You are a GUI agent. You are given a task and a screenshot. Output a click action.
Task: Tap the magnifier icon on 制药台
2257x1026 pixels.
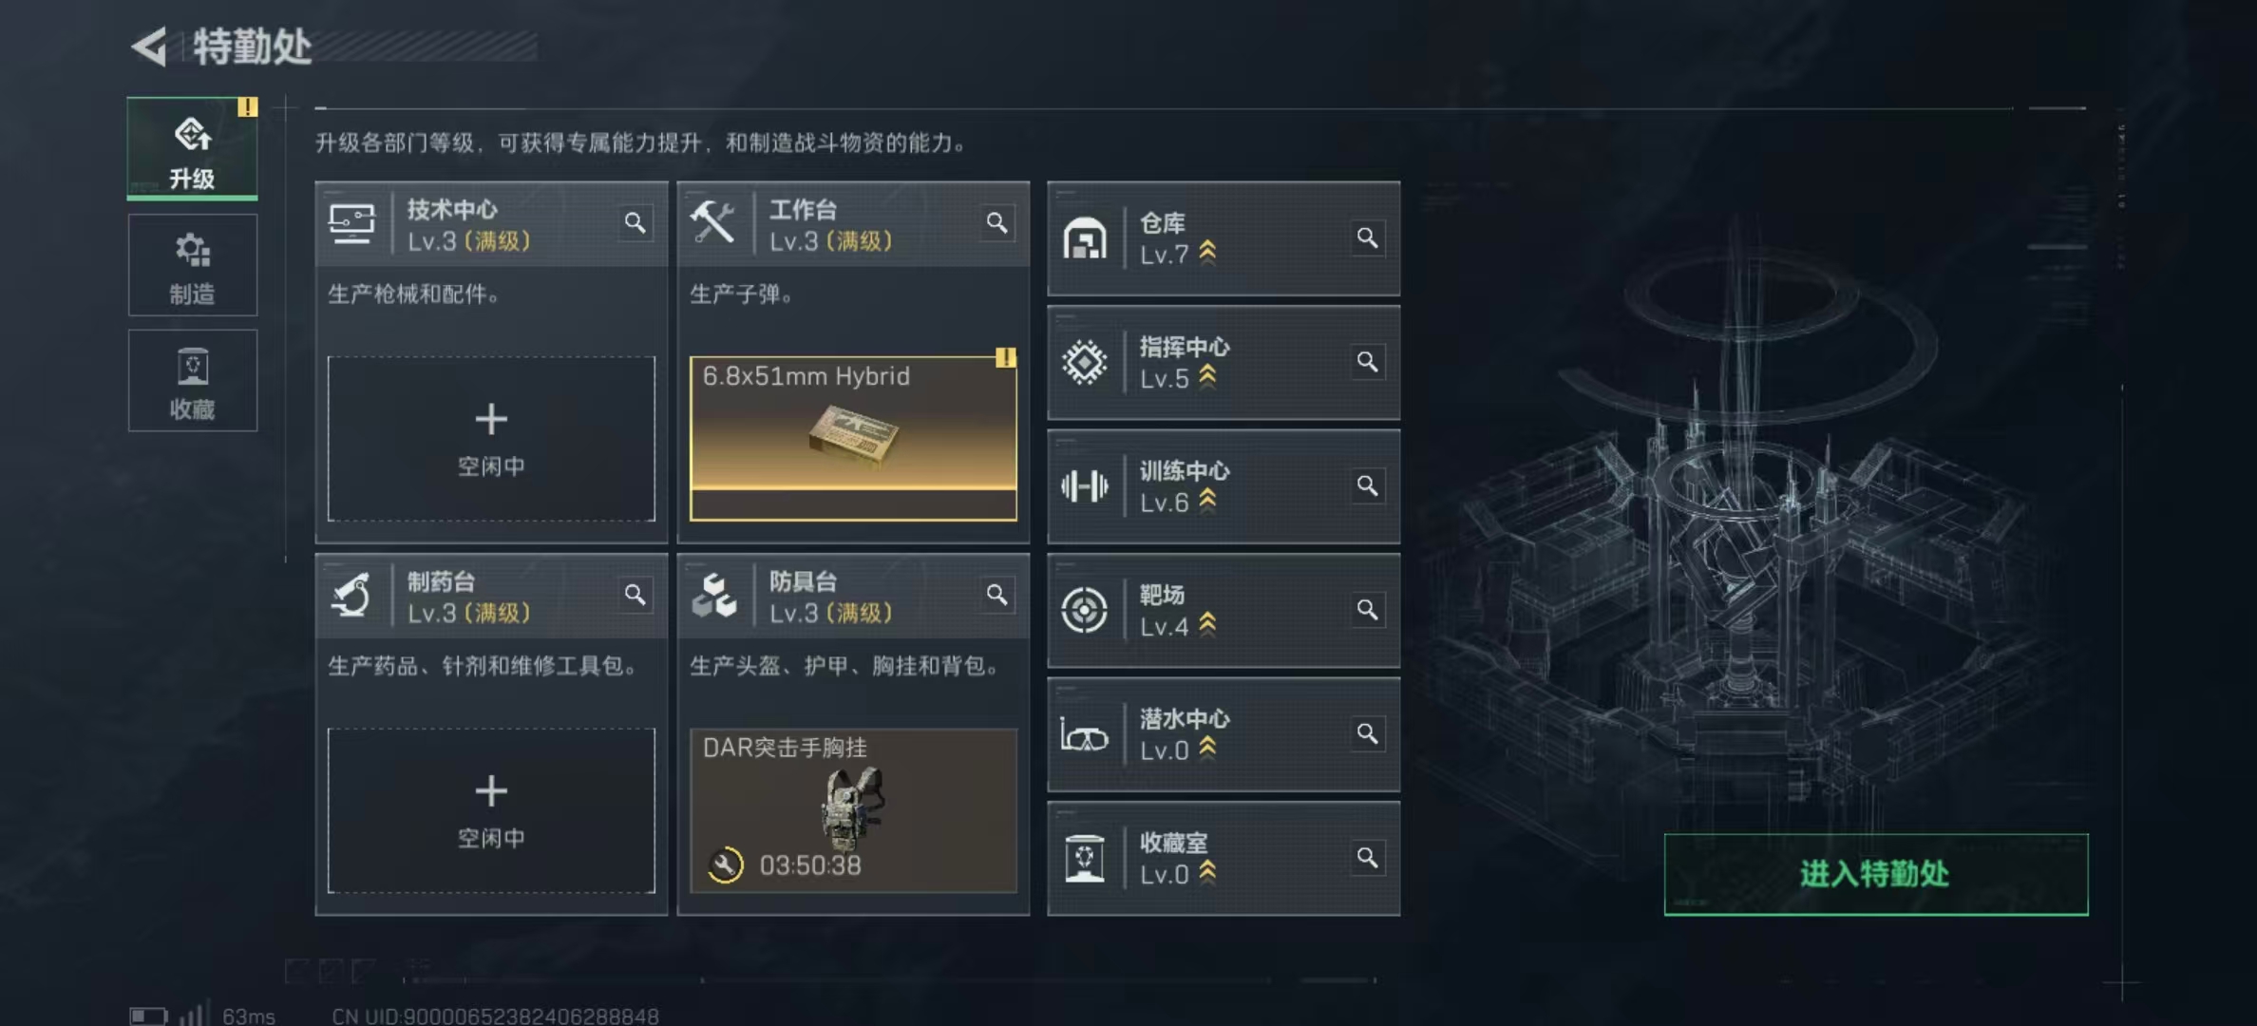tap(635, 595)
